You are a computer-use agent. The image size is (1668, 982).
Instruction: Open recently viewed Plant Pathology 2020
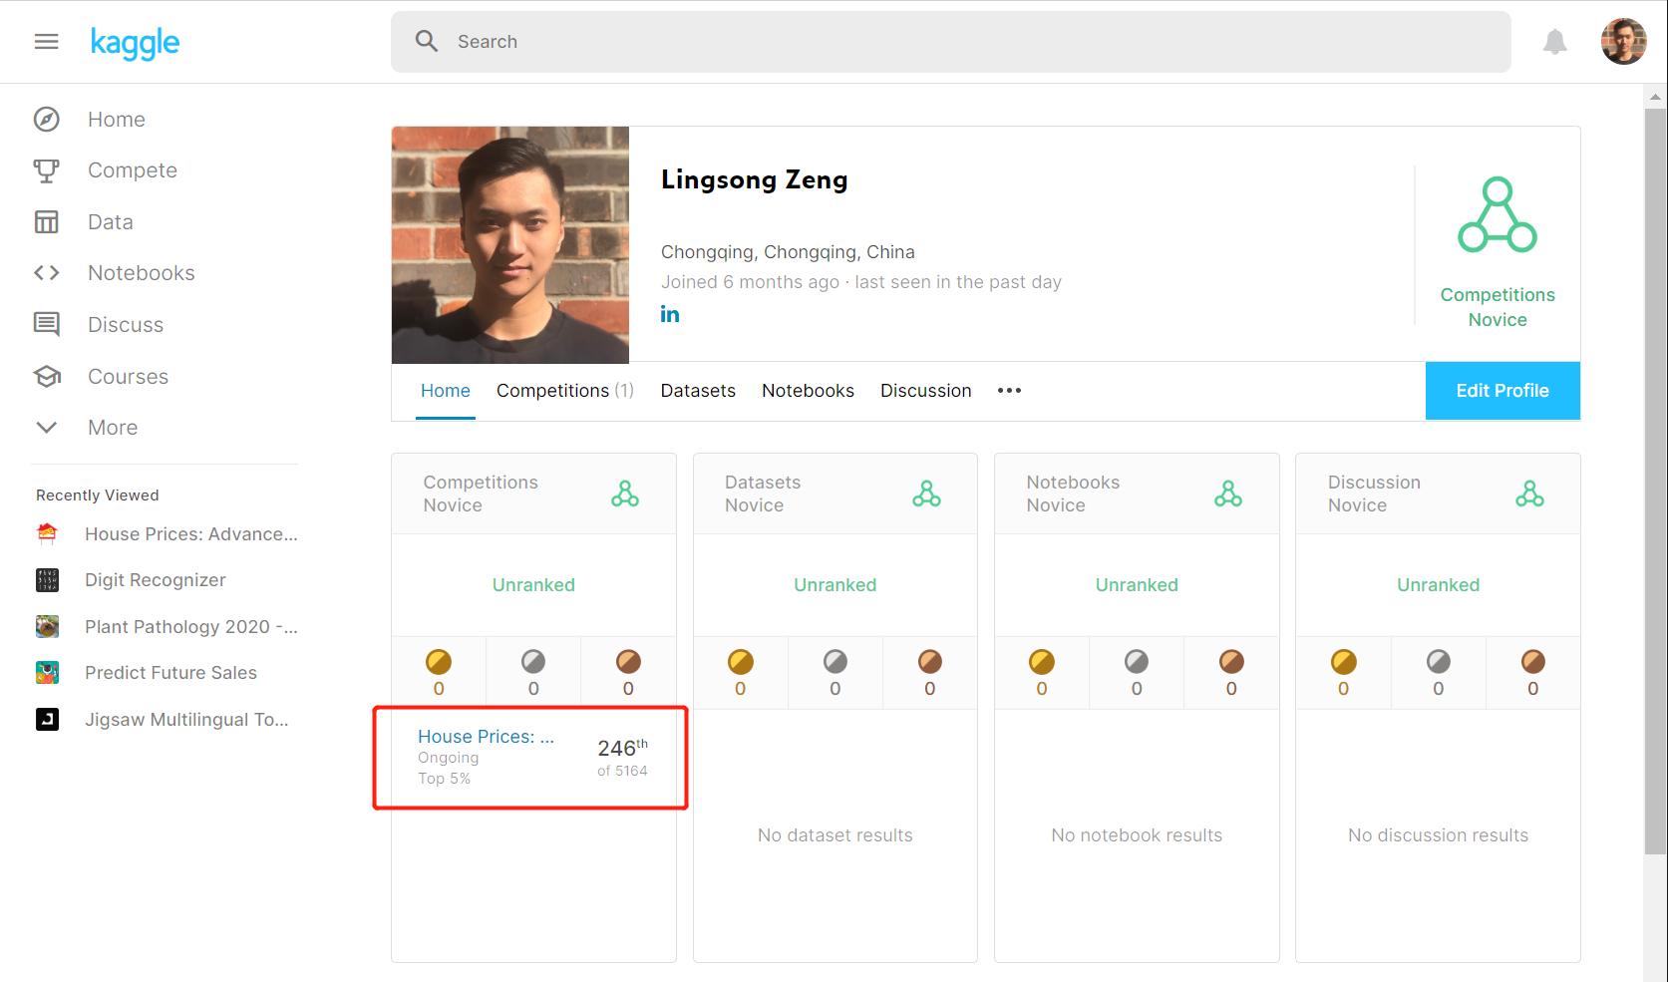tap(191, 627)
